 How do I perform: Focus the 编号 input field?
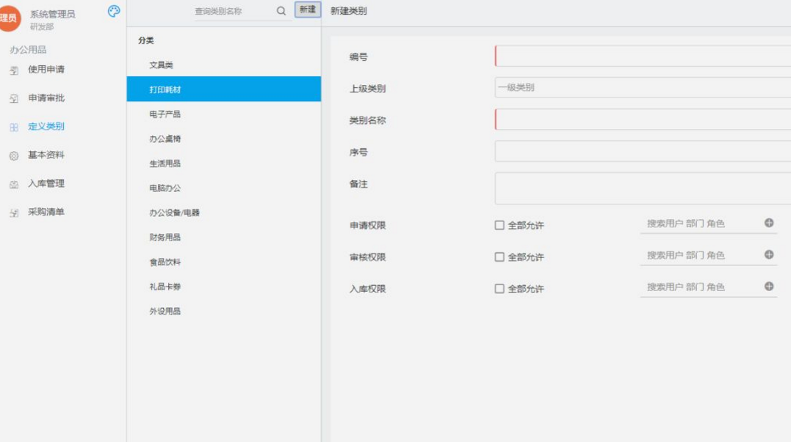tap(643, 56)
